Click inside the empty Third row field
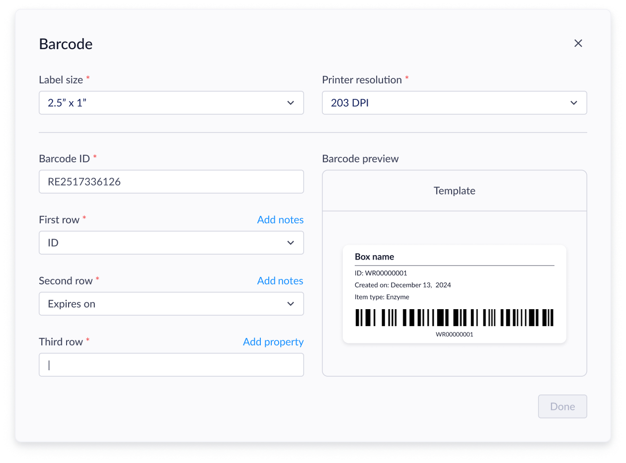Screen dimensions: 626x463 pyautogui.click(x=171, y=365)
